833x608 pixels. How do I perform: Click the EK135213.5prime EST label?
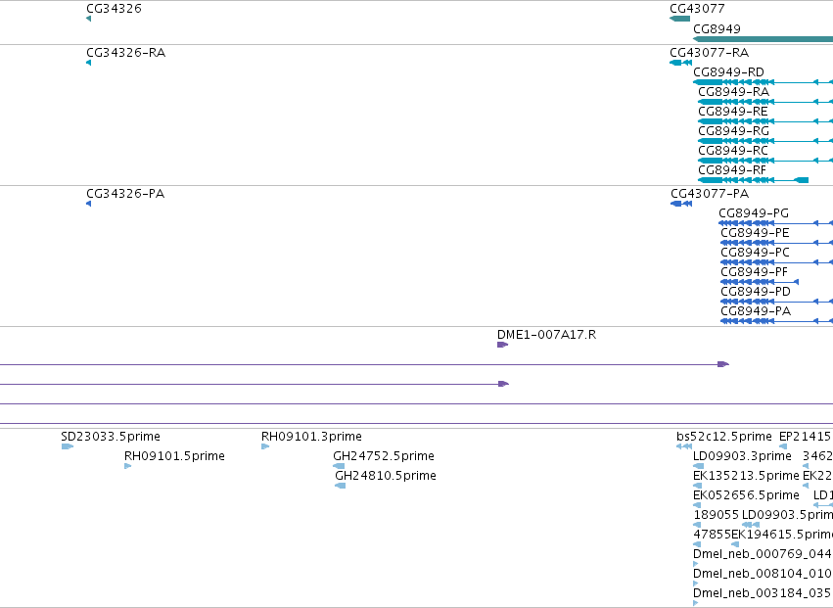pos(746,476)
